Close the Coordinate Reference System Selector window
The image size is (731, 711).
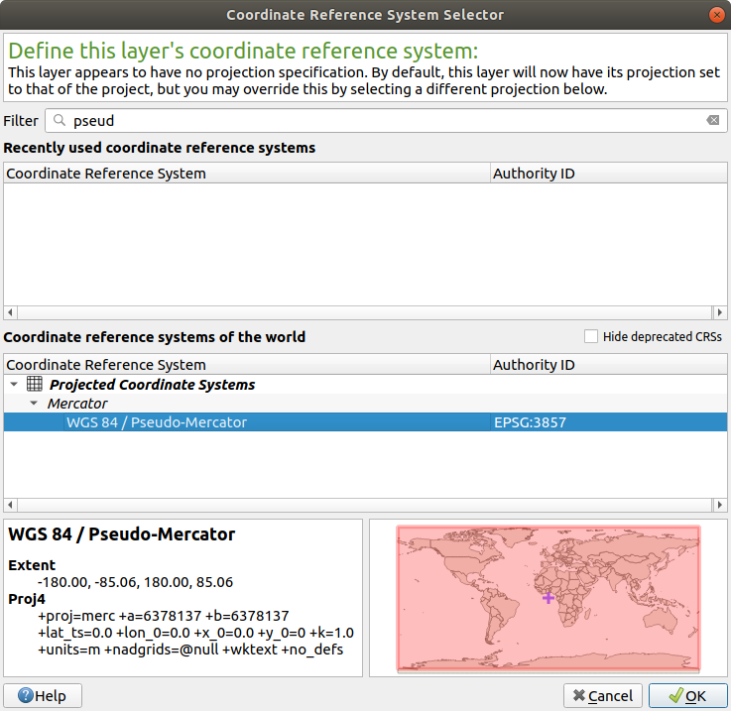[715, 15]
